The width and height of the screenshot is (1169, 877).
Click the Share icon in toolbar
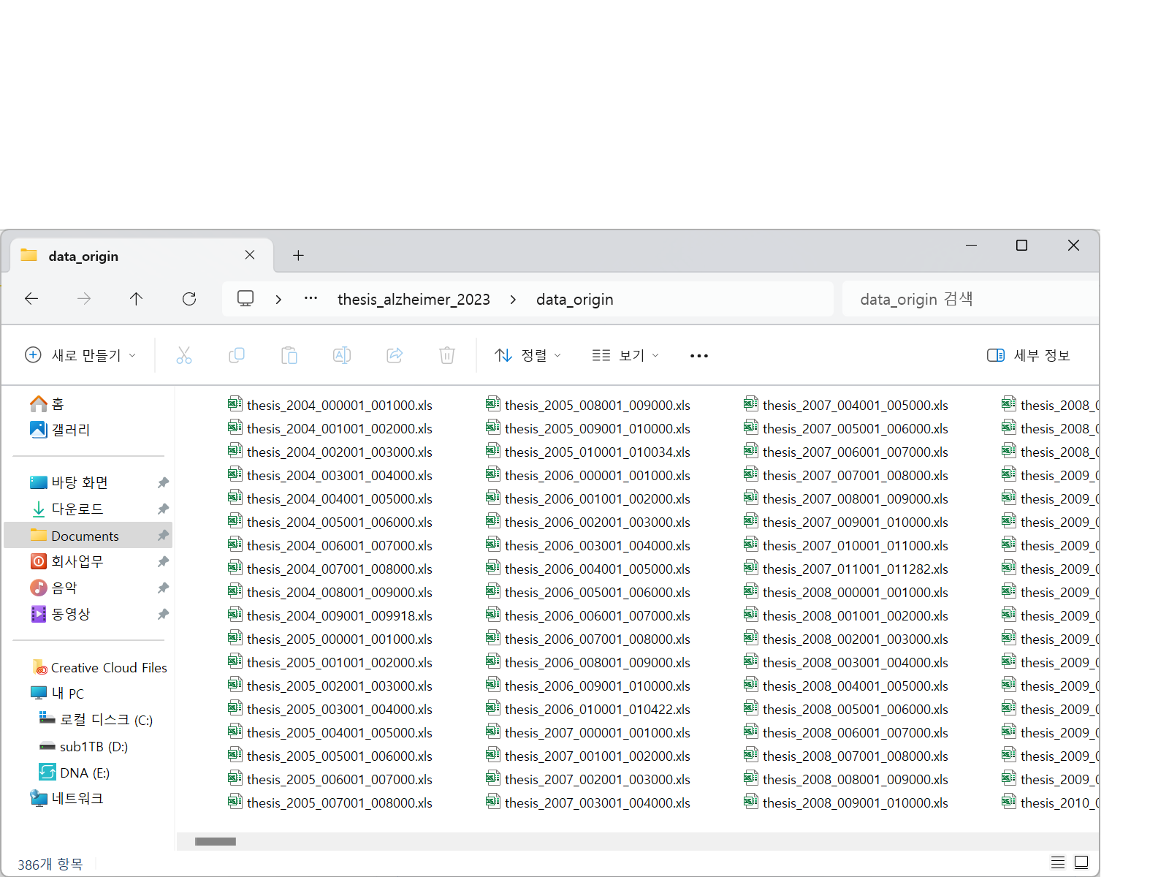(395, 356)
